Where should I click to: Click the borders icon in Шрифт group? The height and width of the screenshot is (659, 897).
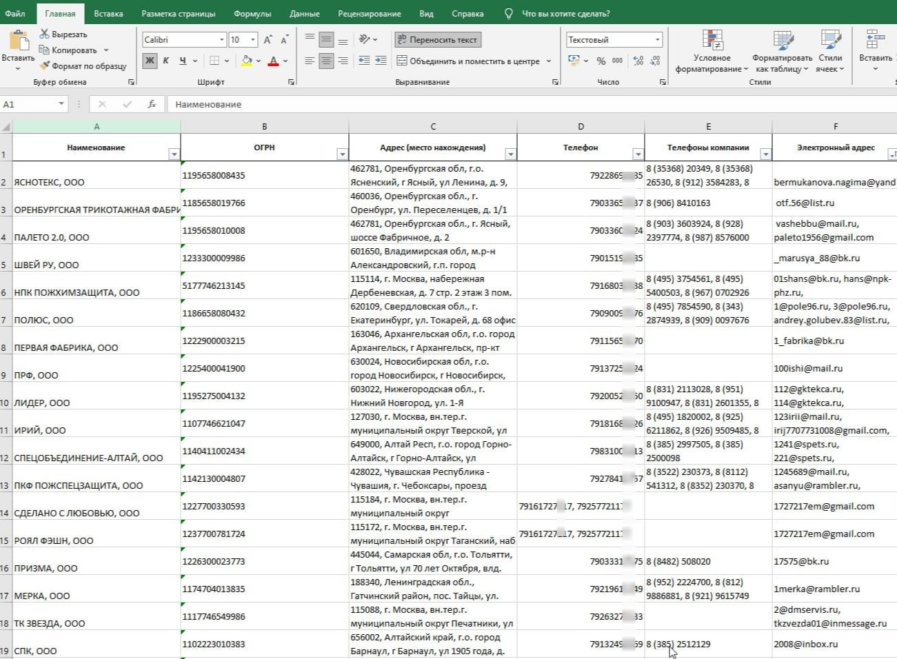pos(214,61)
